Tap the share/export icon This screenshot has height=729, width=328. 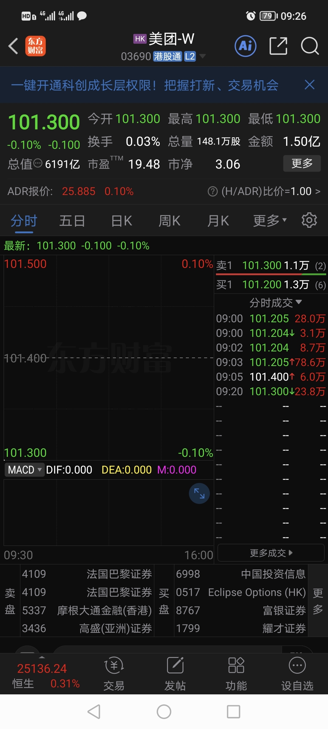[278, 46]
